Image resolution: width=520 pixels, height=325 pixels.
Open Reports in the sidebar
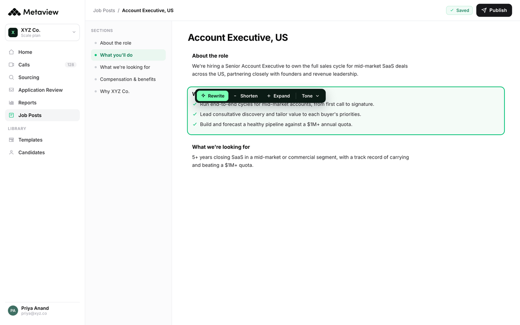(42, 103)
